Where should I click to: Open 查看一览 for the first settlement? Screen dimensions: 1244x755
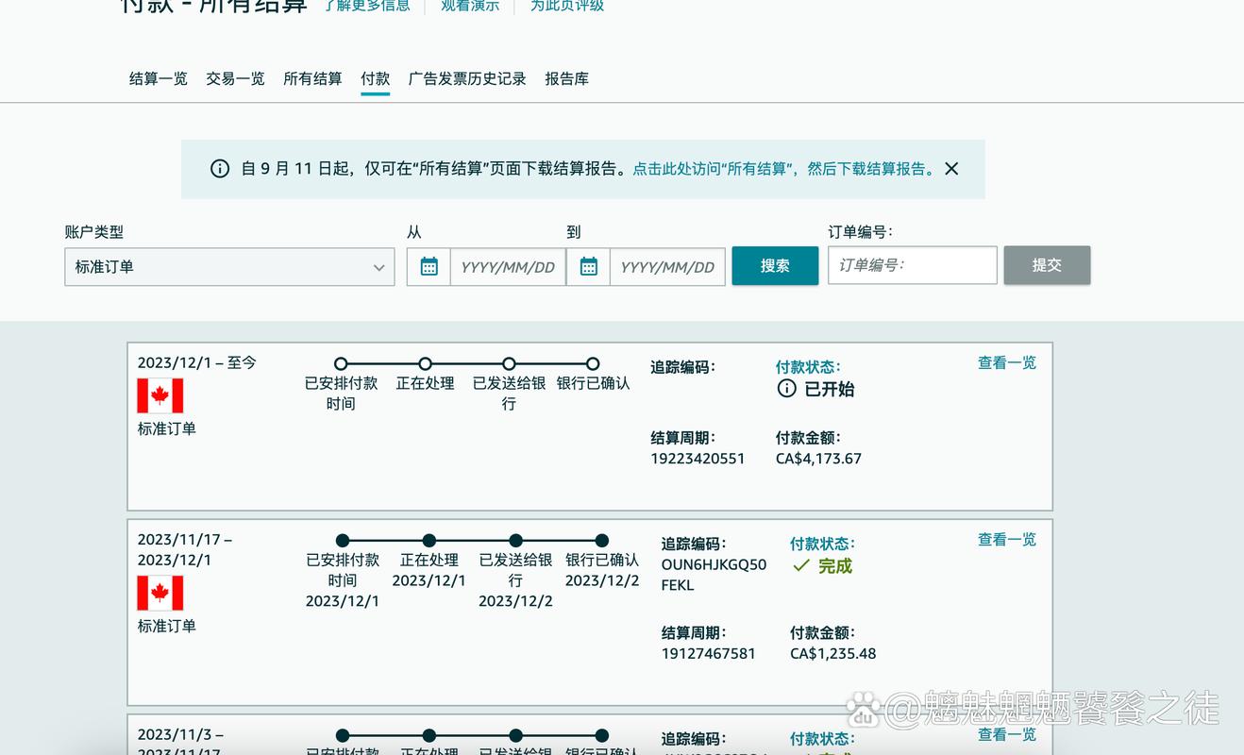[1006, 362]
